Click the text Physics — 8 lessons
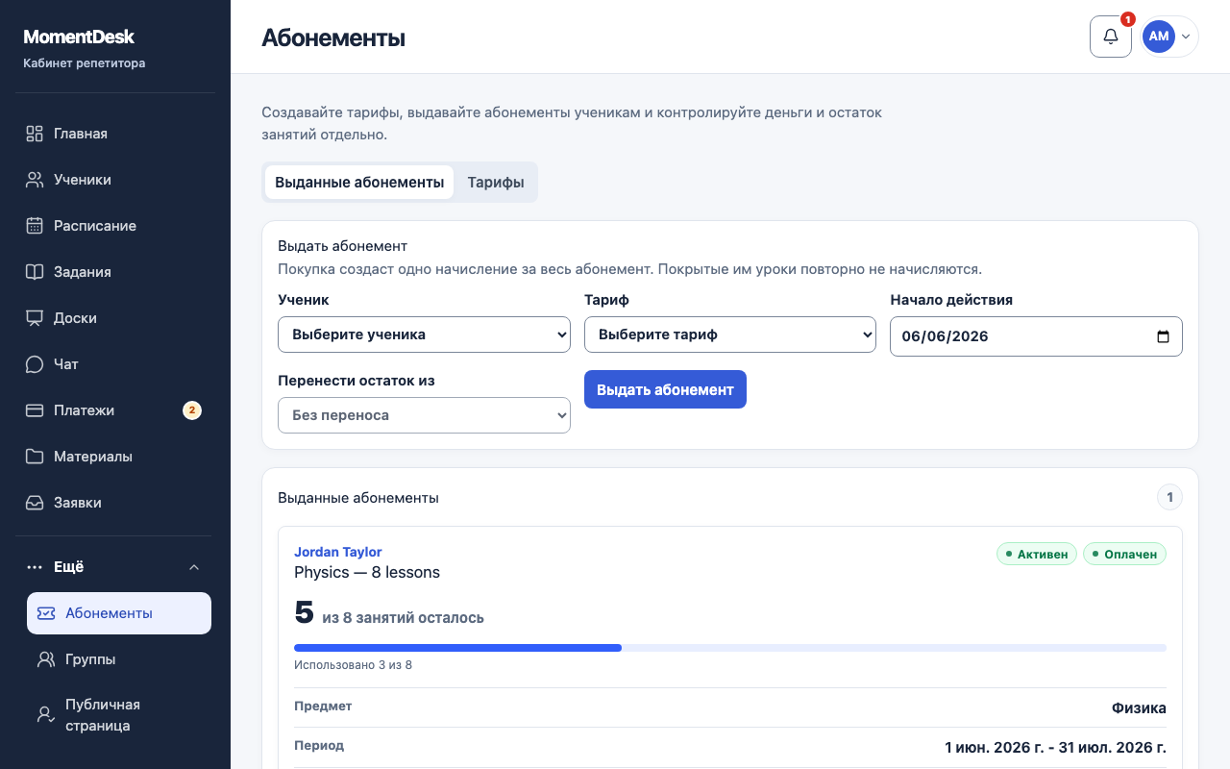The width and height of the screenshot is (1230, 769). click(367, 572)
